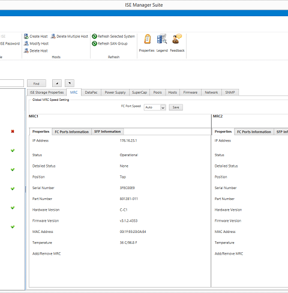Click the Refresh SAN Group label
Screen dimensions: 288x293
pyautogui.click(x=113, y=44)
